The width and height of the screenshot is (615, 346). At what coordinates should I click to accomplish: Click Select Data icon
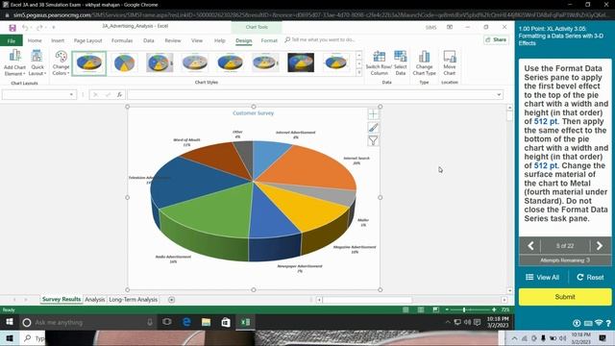pyautogui.click(x=401, y=62)
